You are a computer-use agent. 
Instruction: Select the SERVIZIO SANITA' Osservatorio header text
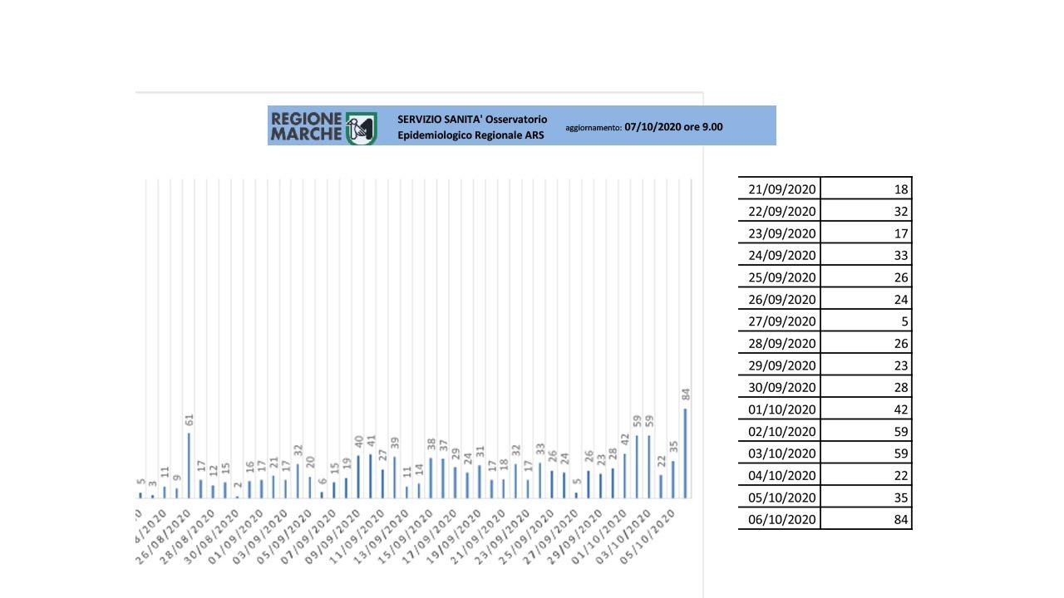coord(472,120)
